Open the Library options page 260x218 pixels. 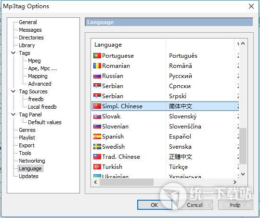27,45
